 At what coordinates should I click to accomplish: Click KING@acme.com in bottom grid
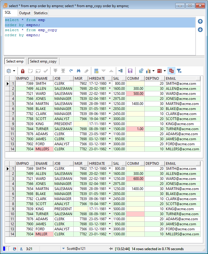pyautogui.click(x=182, y=209)
